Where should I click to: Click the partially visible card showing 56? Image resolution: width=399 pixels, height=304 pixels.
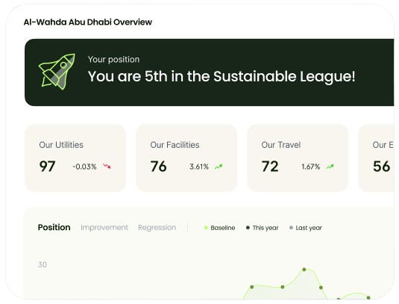coord(376,158)
